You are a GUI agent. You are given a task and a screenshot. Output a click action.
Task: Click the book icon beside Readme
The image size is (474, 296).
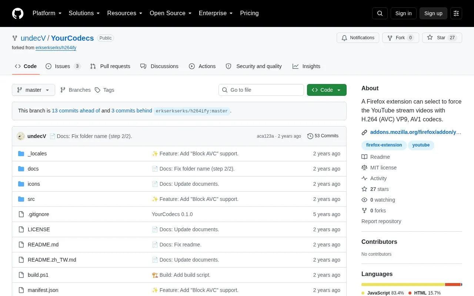(364, 157)
